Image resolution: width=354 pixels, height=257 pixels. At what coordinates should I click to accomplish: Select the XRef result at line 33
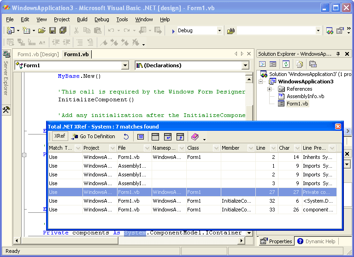[192, 210]
